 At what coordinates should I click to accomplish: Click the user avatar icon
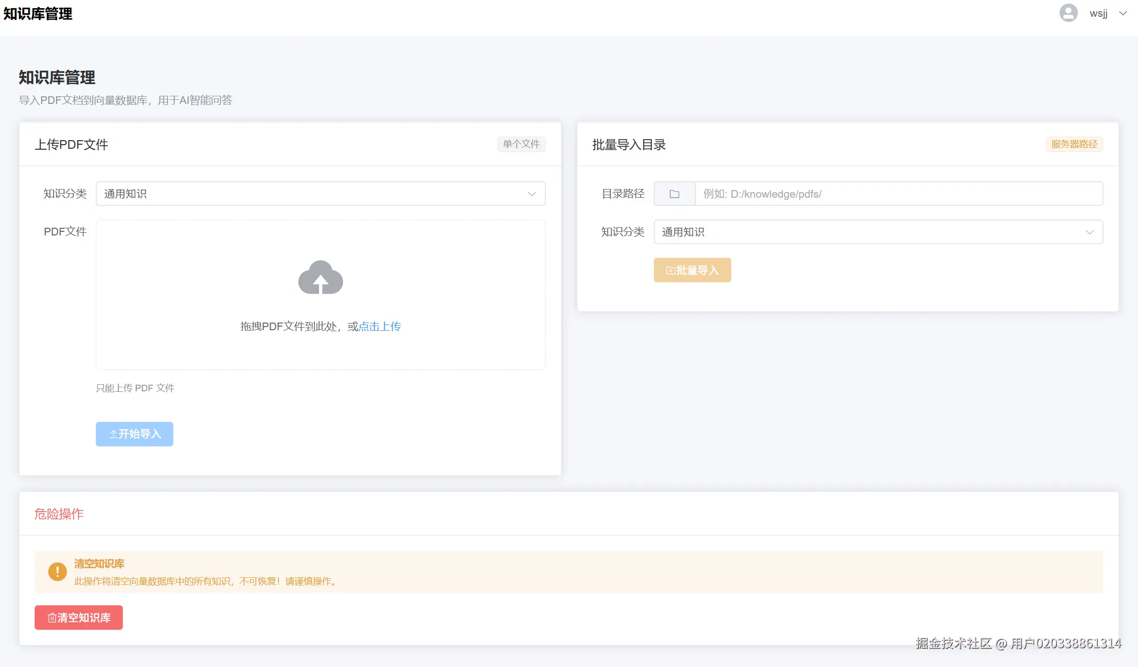click(x=1068, y=13)
